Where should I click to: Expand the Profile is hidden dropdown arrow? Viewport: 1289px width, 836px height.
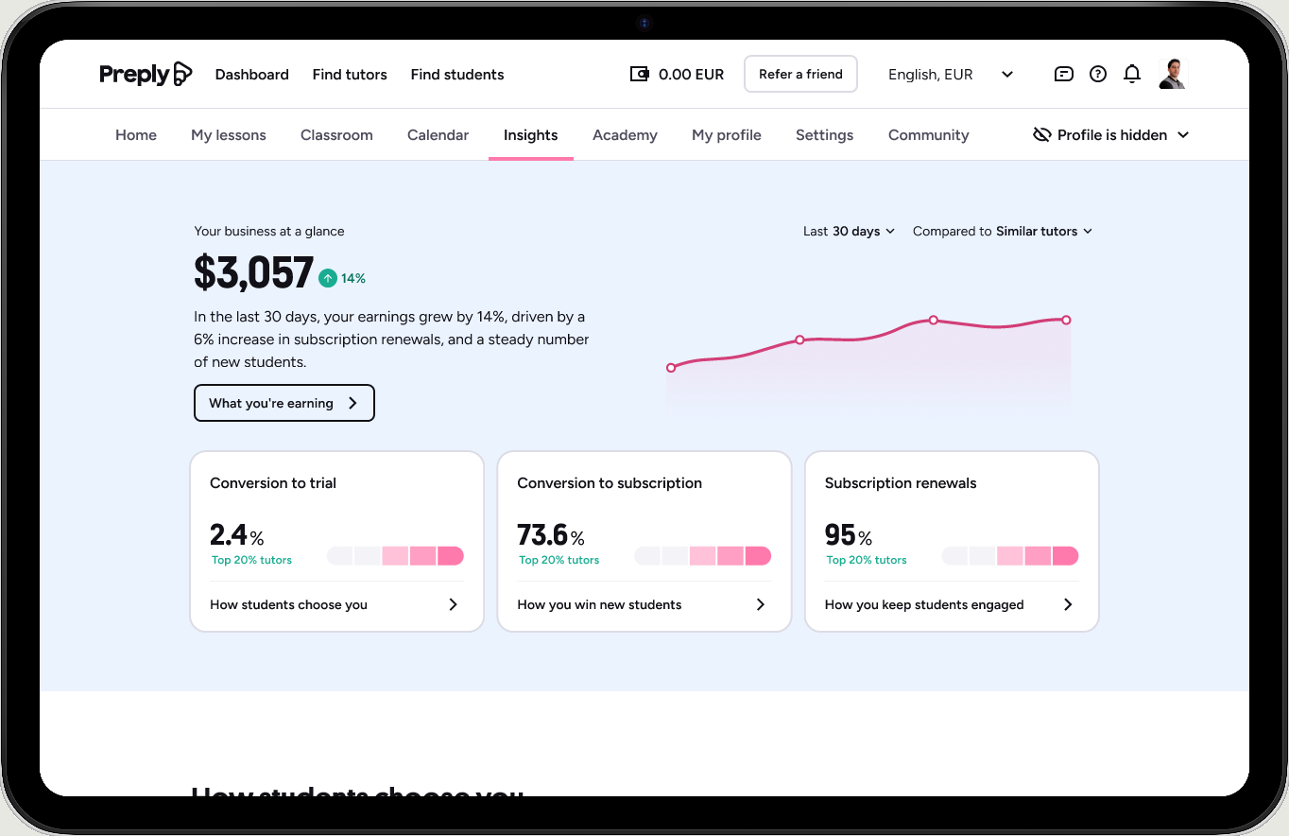point(1183,135)
